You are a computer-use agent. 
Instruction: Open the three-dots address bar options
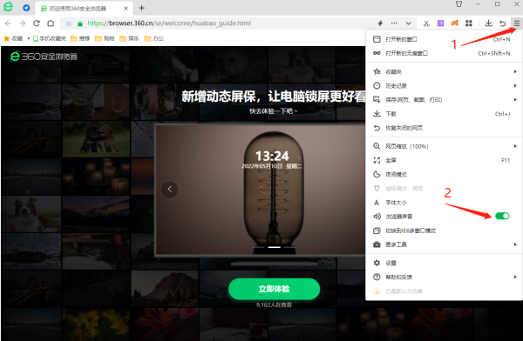tap(394, 23)
